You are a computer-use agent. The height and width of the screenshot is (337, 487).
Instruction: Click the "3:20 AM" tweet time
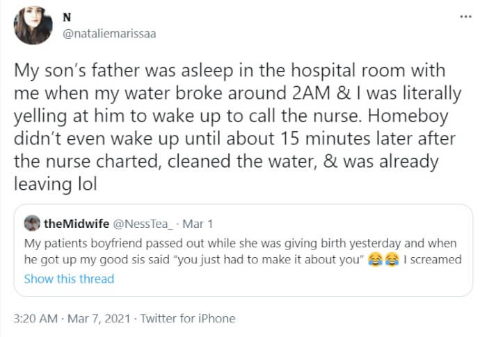tap(34, 319)
